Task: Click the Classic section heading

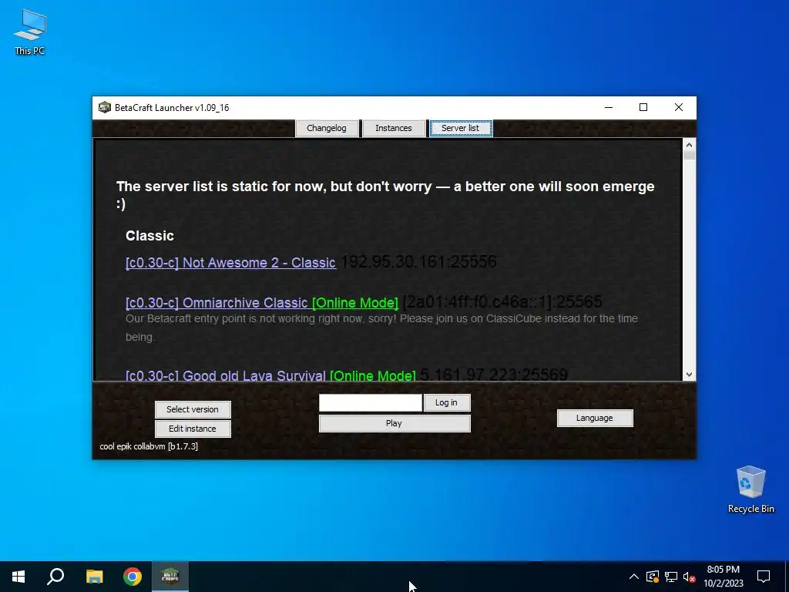Action: tap(150, 236)
